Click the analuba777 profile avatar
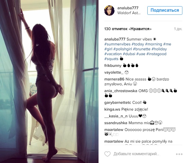 pos(109,11)
